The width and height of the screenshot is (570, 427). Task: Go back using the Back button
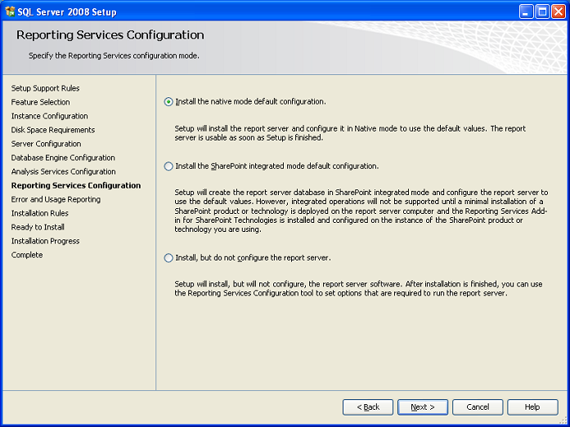click(368, 407)
